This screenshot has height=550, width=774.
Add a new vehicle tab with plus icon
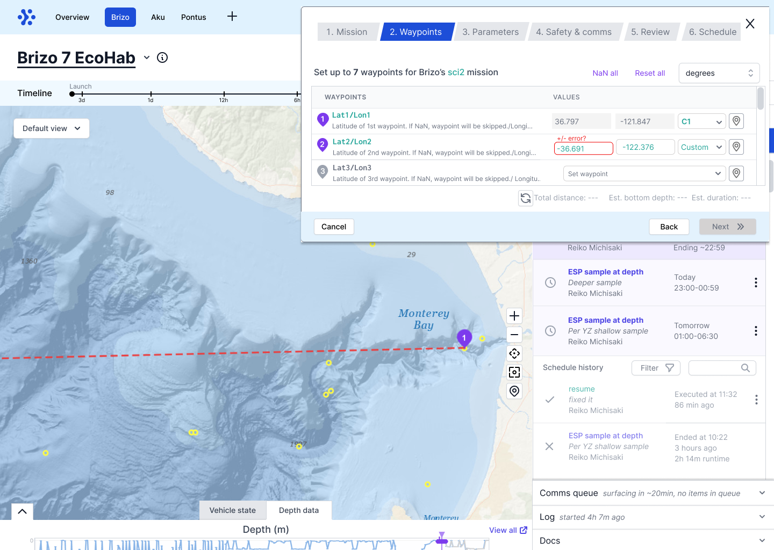[x=232, y=17]
